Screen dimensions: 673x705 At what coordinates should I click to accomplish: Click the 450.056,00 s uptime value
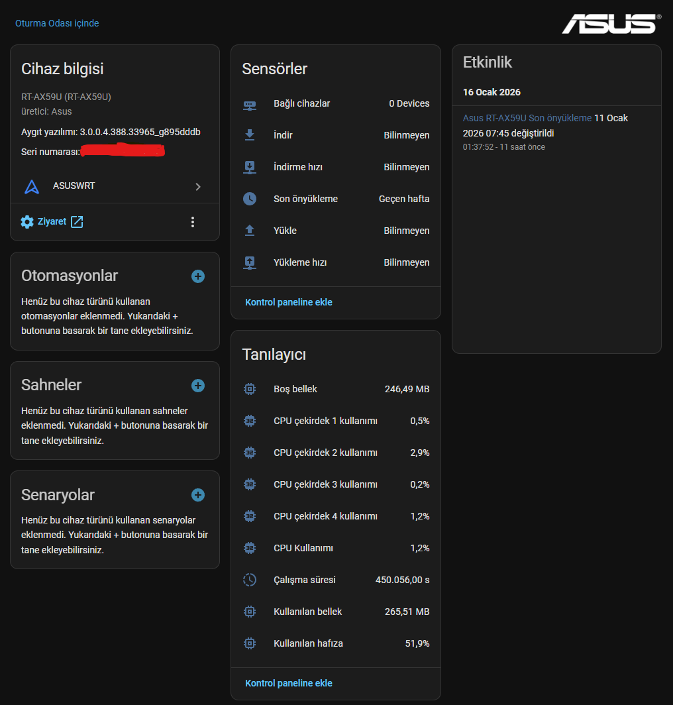coord(402,580)
